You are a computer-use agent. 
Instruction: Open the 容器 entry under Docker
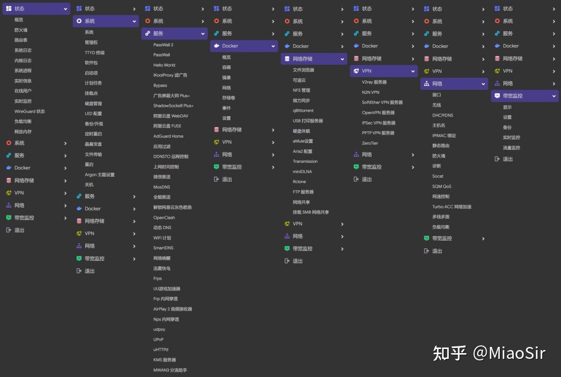(x=226, y=67)
